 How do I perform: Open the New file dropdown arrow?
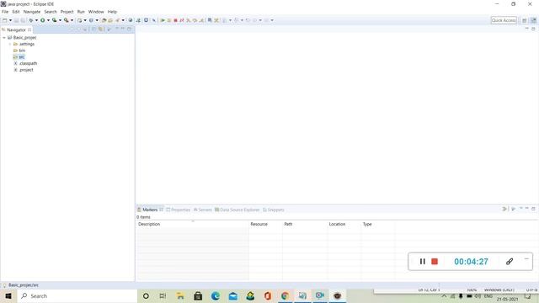10,20
